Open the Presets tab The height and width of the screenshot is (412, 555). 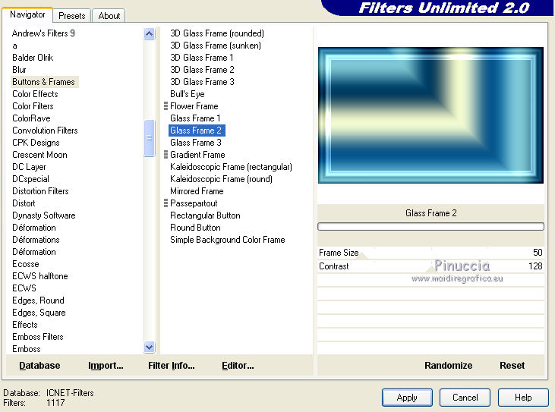coord(72,16)
